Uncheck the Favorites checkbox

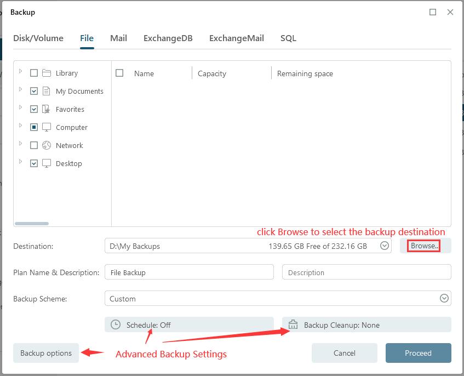coord(34,109)
